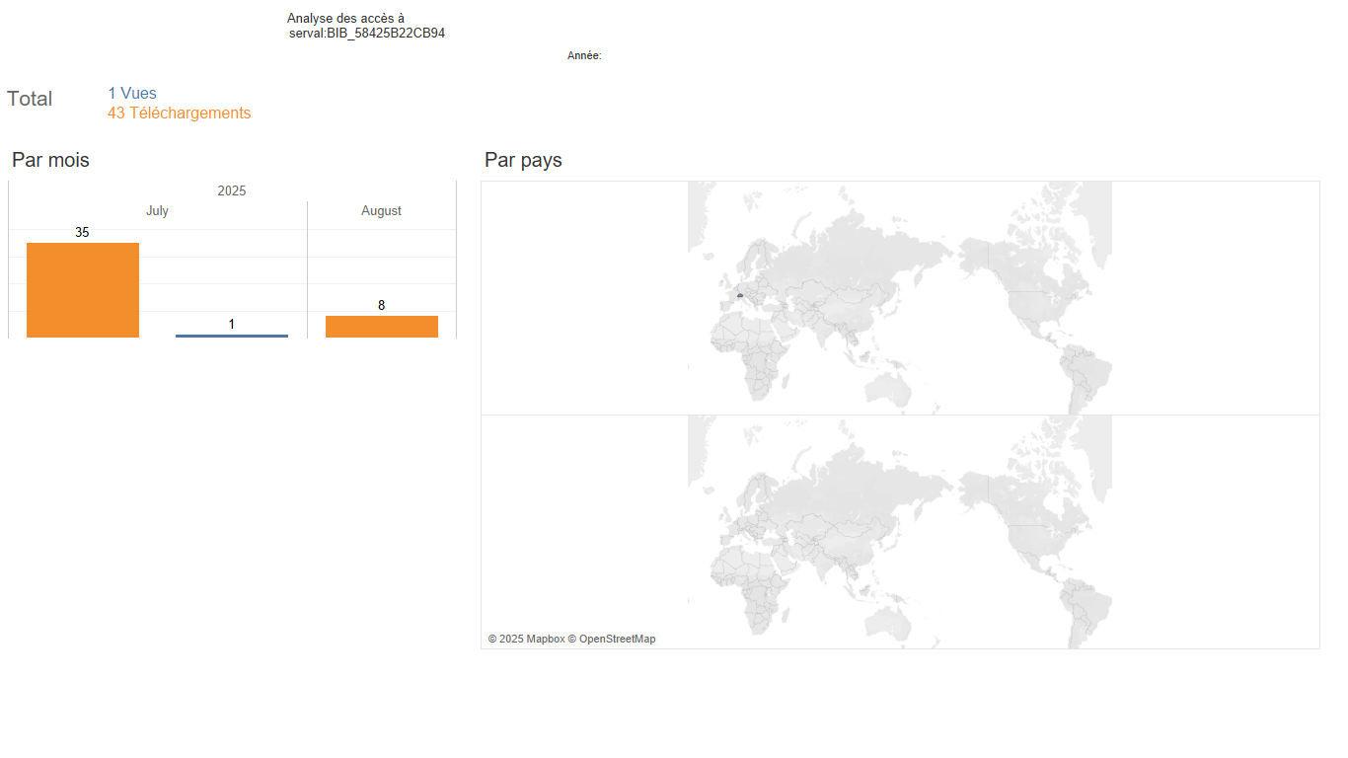Image resolution: width=1348 pixels, height=758 pixels.
Task: Select the August month header
Action: [x=382, y=211]
